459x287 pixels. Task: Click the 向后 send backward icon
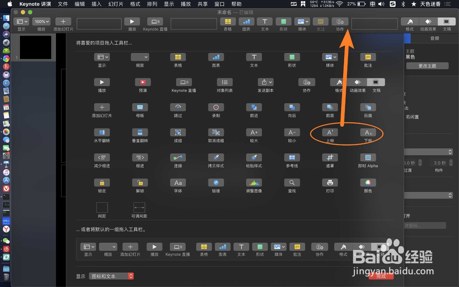[292, 107]
